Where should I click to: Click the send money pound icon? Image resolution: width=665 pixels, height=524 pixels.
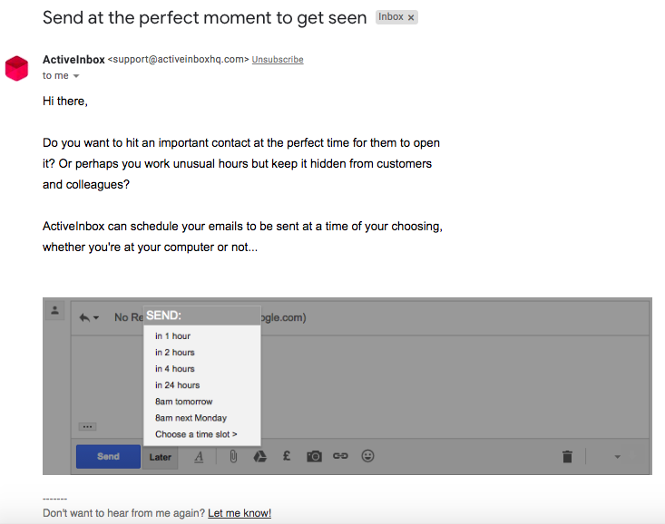(287, 456)
